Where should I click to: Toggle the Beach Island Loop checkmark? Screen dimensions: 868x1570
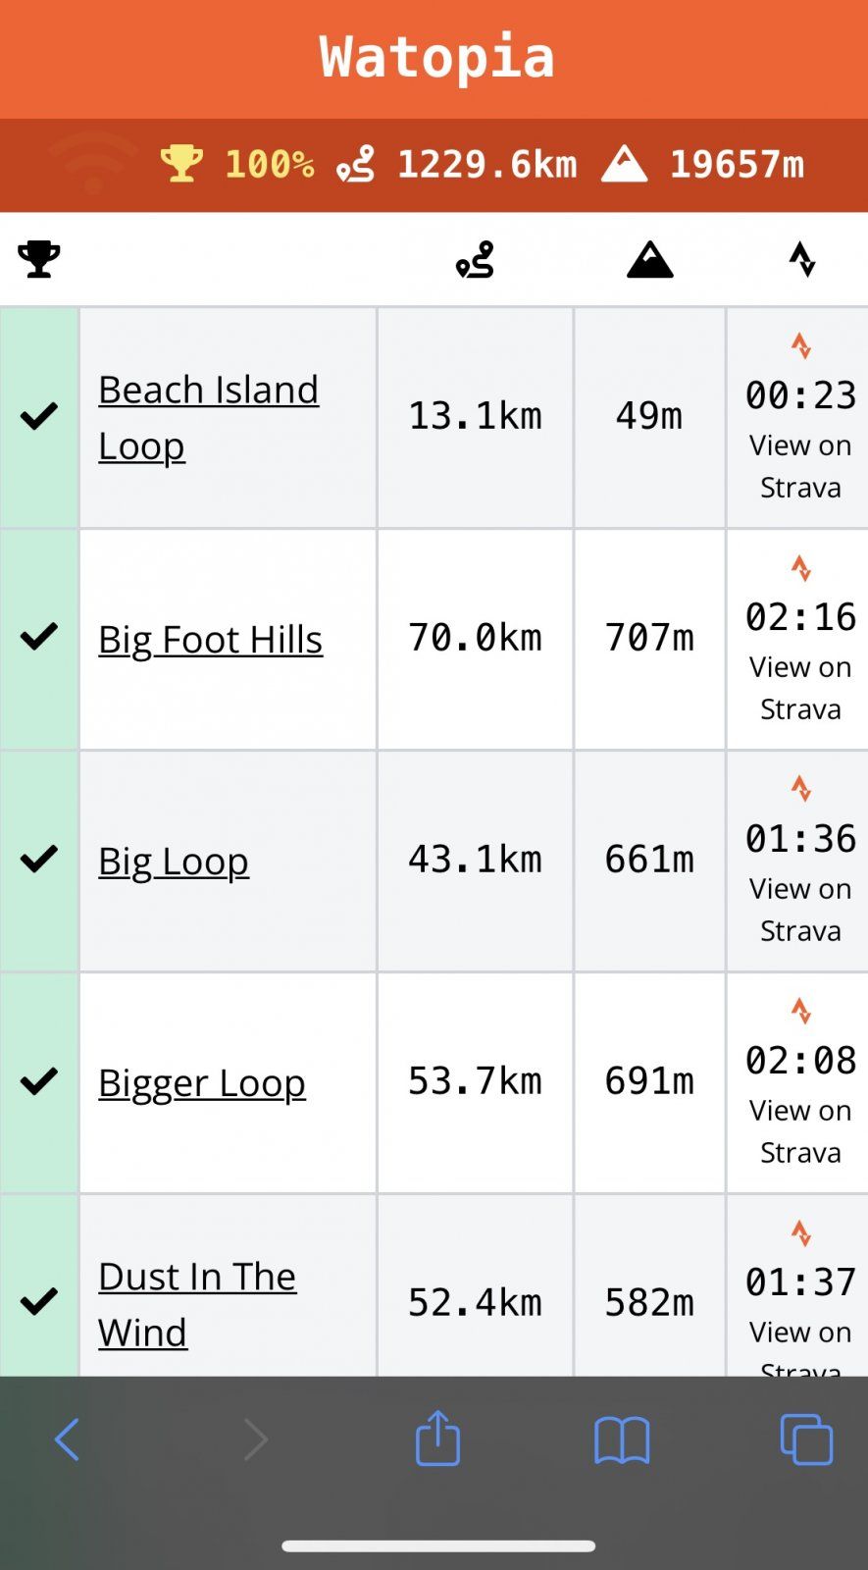[39, 416]
